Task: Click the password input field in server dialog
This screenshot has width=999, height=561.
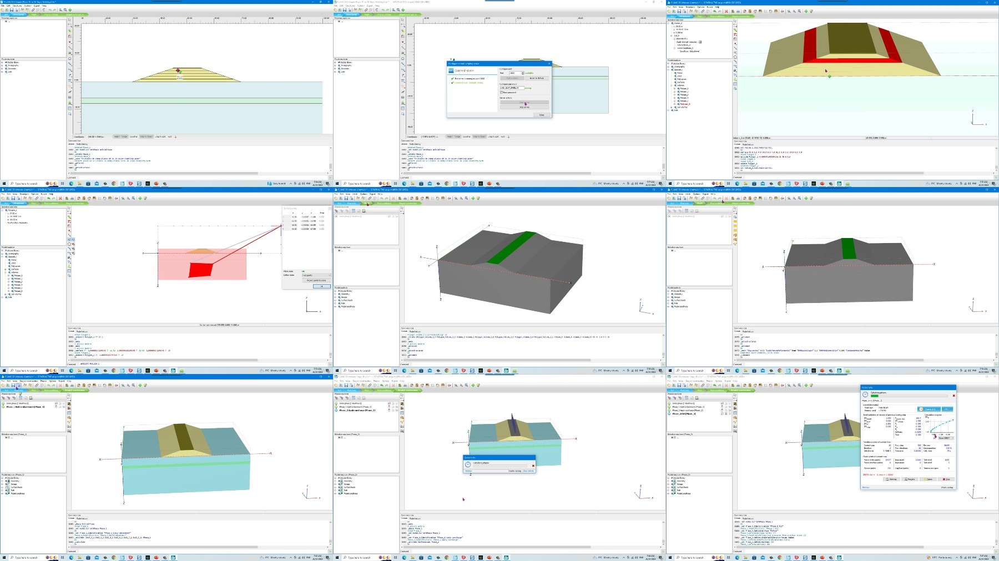Action: pos(512,88)
